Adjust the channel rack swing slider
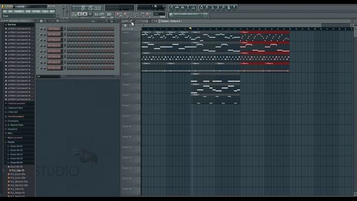This screenshot has height=201, width=357. tap(99, 21)
